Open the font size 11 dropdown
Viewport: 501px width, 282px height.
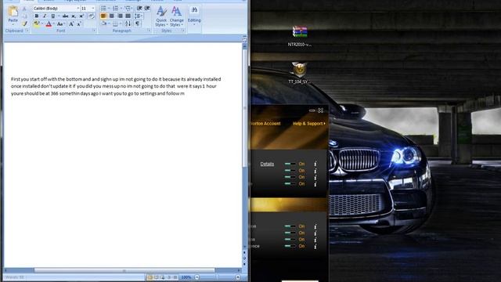coord(93,9)
